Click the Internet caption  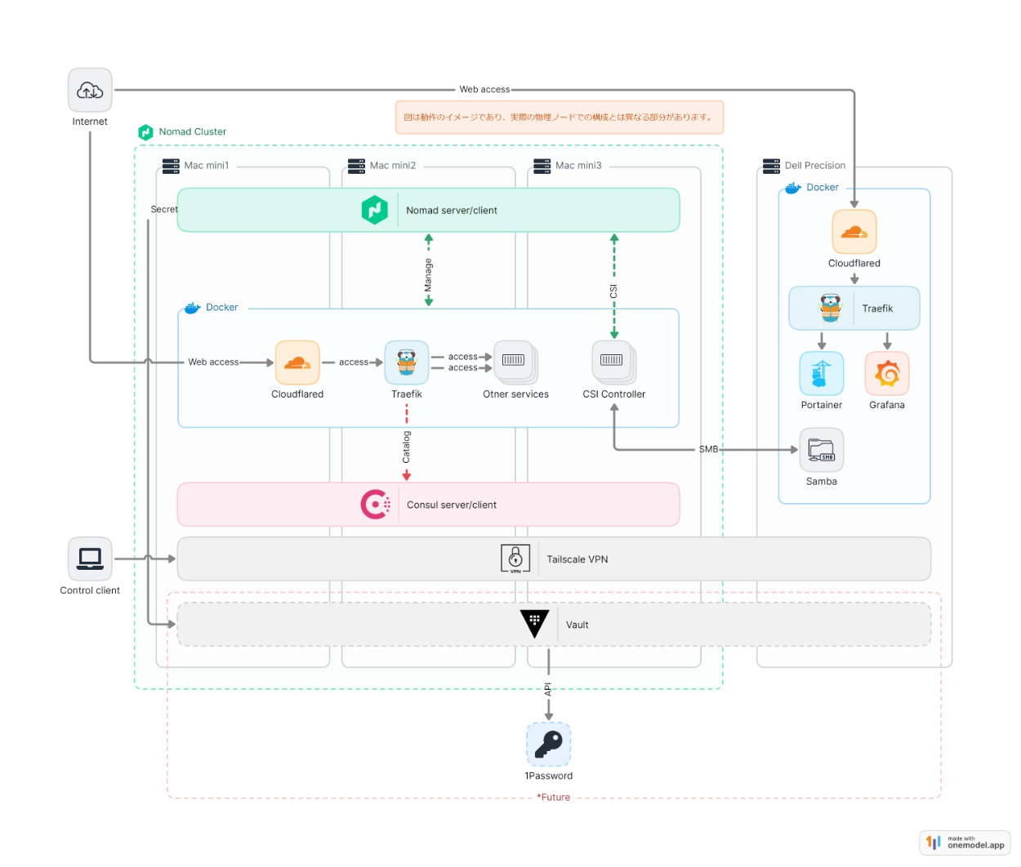[90, 122]
